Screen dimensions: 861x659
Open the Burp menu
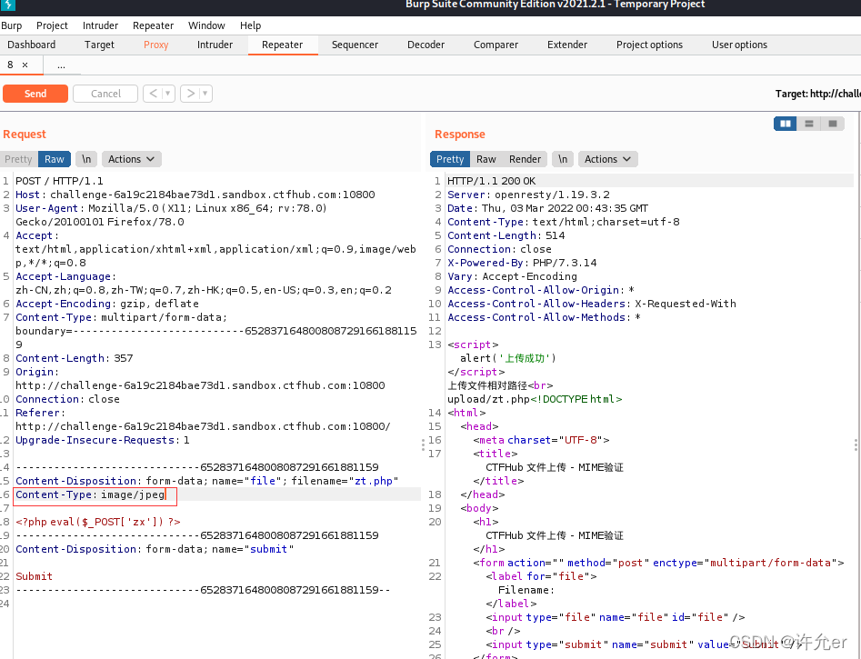(x=12, y=25)
